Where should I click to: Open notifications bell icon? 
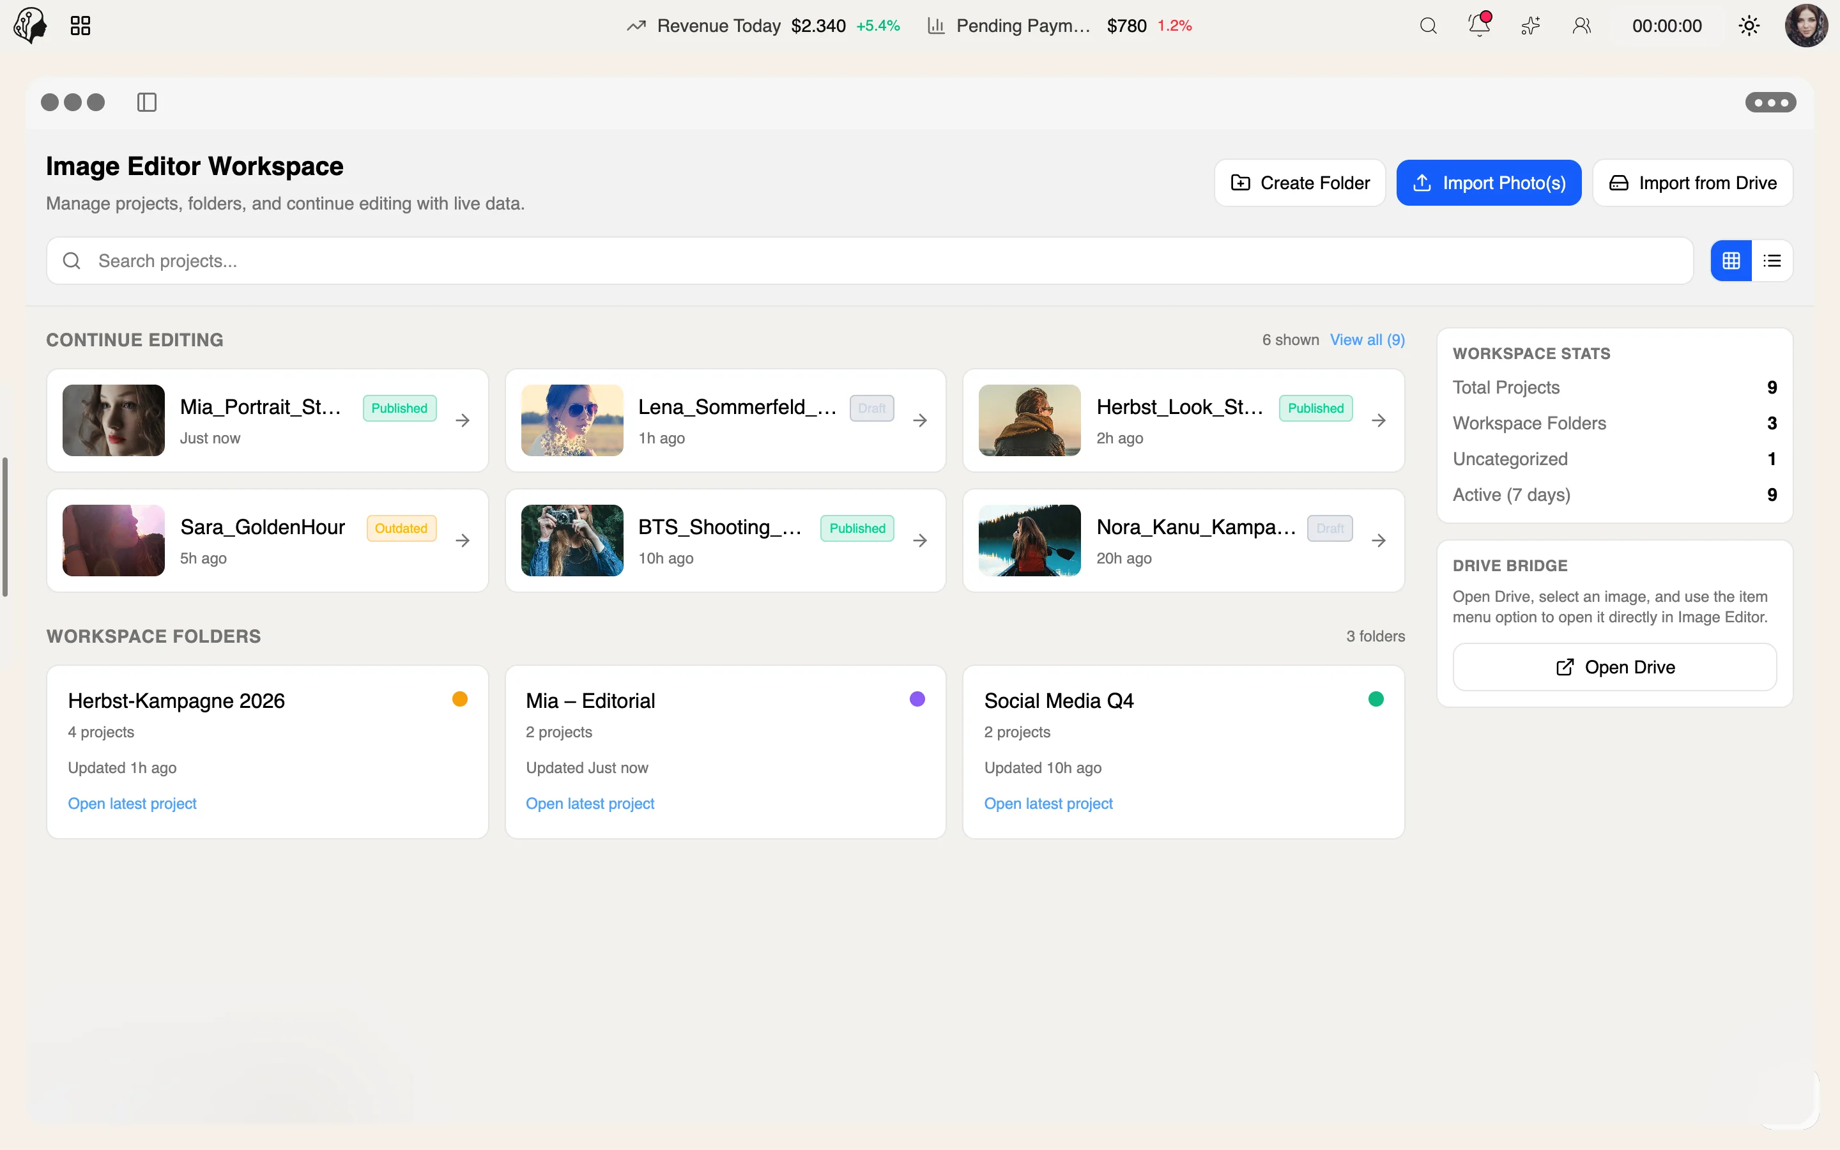pos(1480,25)
